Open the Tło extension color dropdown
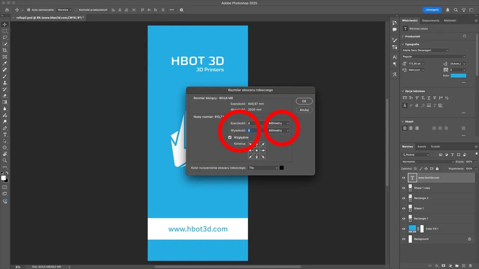Image resolution: width=479 pixels, height=269 pixels. tap(263, 168)
